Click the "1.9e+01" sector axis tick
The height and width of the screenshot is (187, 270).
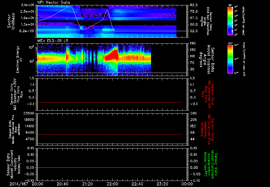[x=27, y=18]
